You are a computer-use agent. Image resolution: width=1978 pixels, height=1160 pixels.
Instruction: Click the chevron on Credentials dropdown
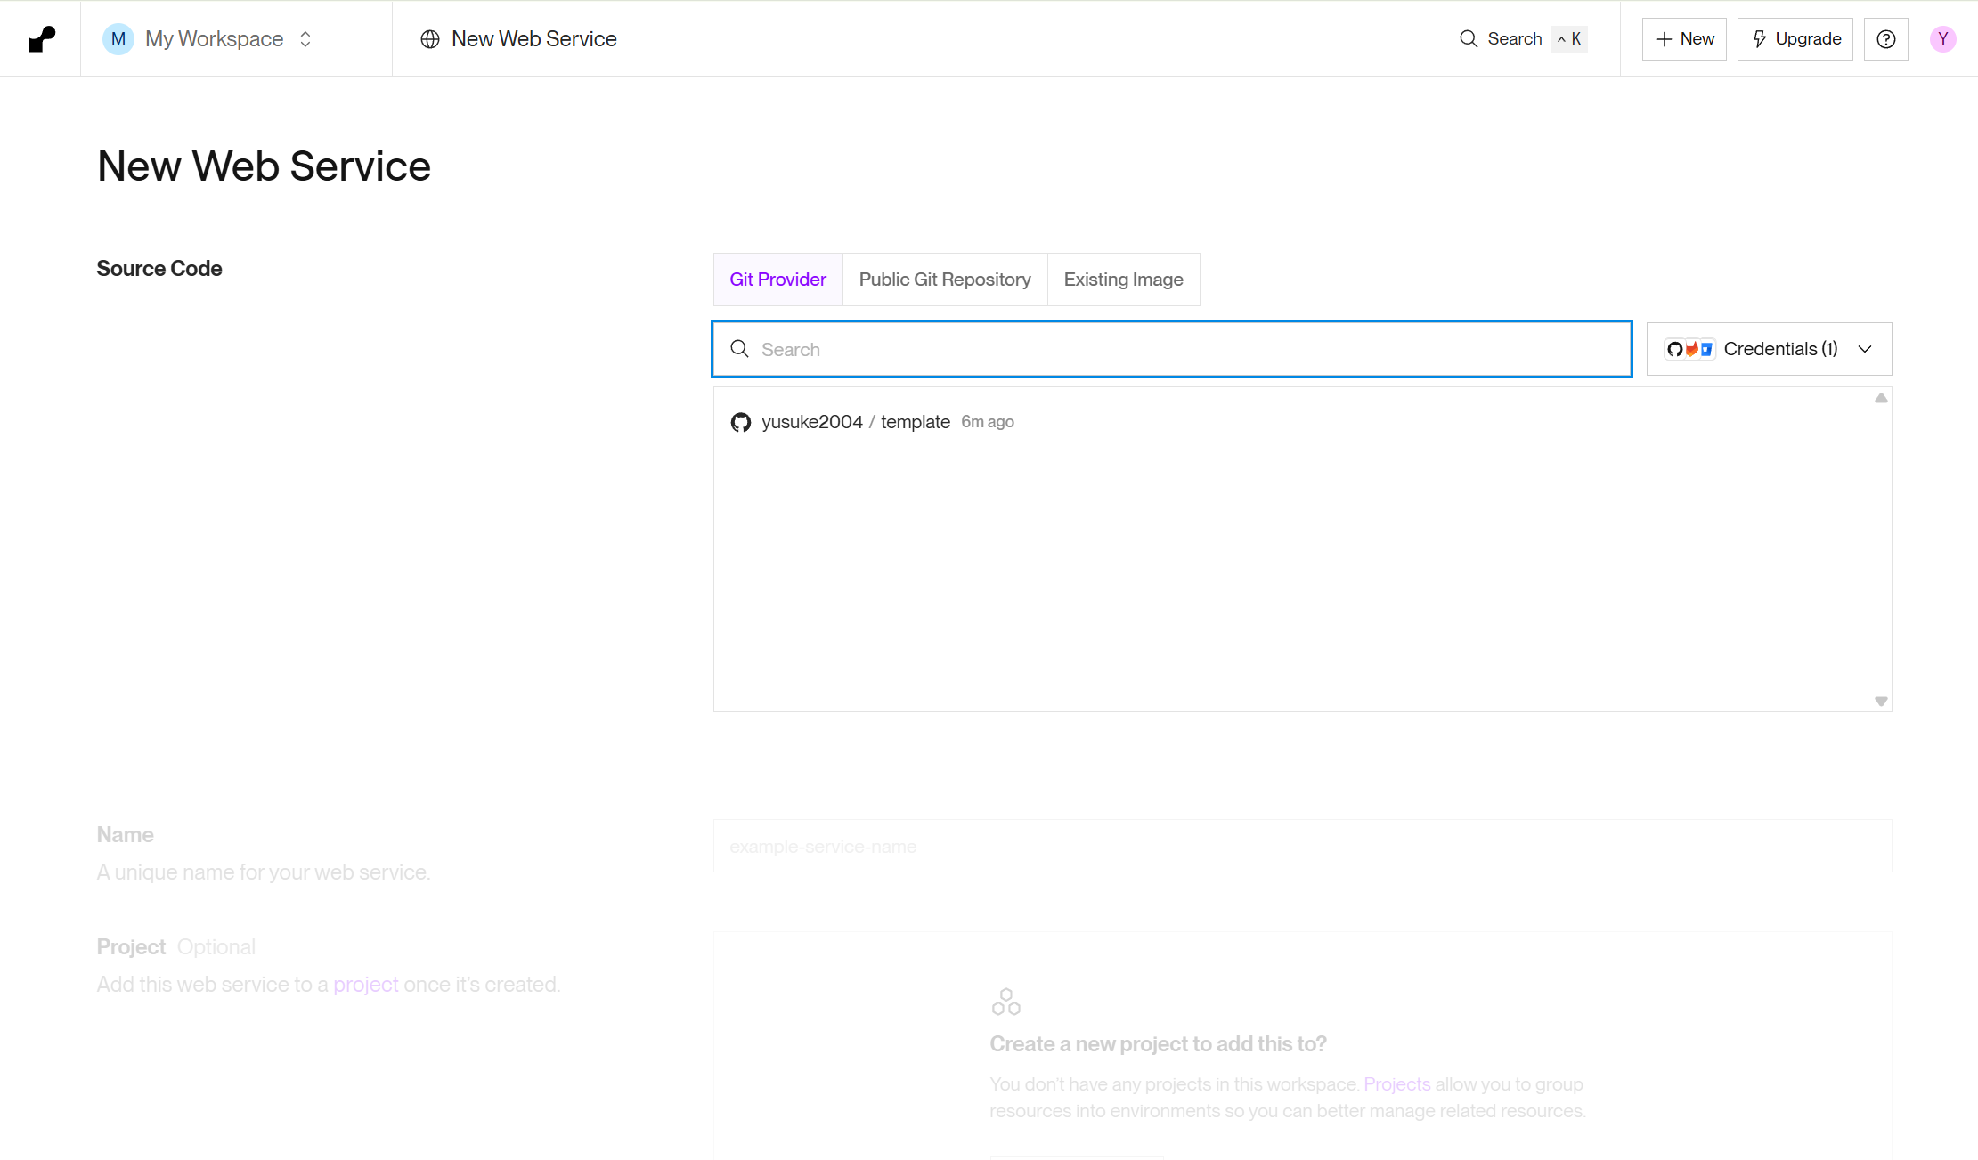point(1865,349)
